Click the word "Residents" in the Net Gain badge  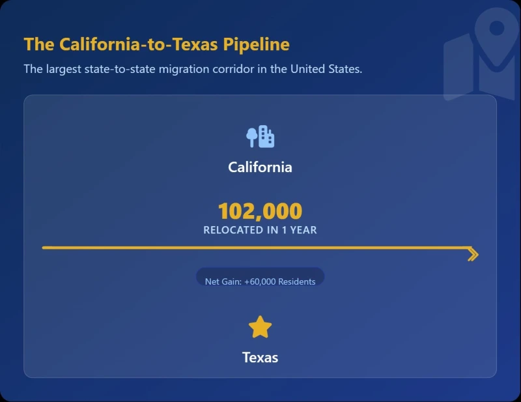[x=296, y=281]
